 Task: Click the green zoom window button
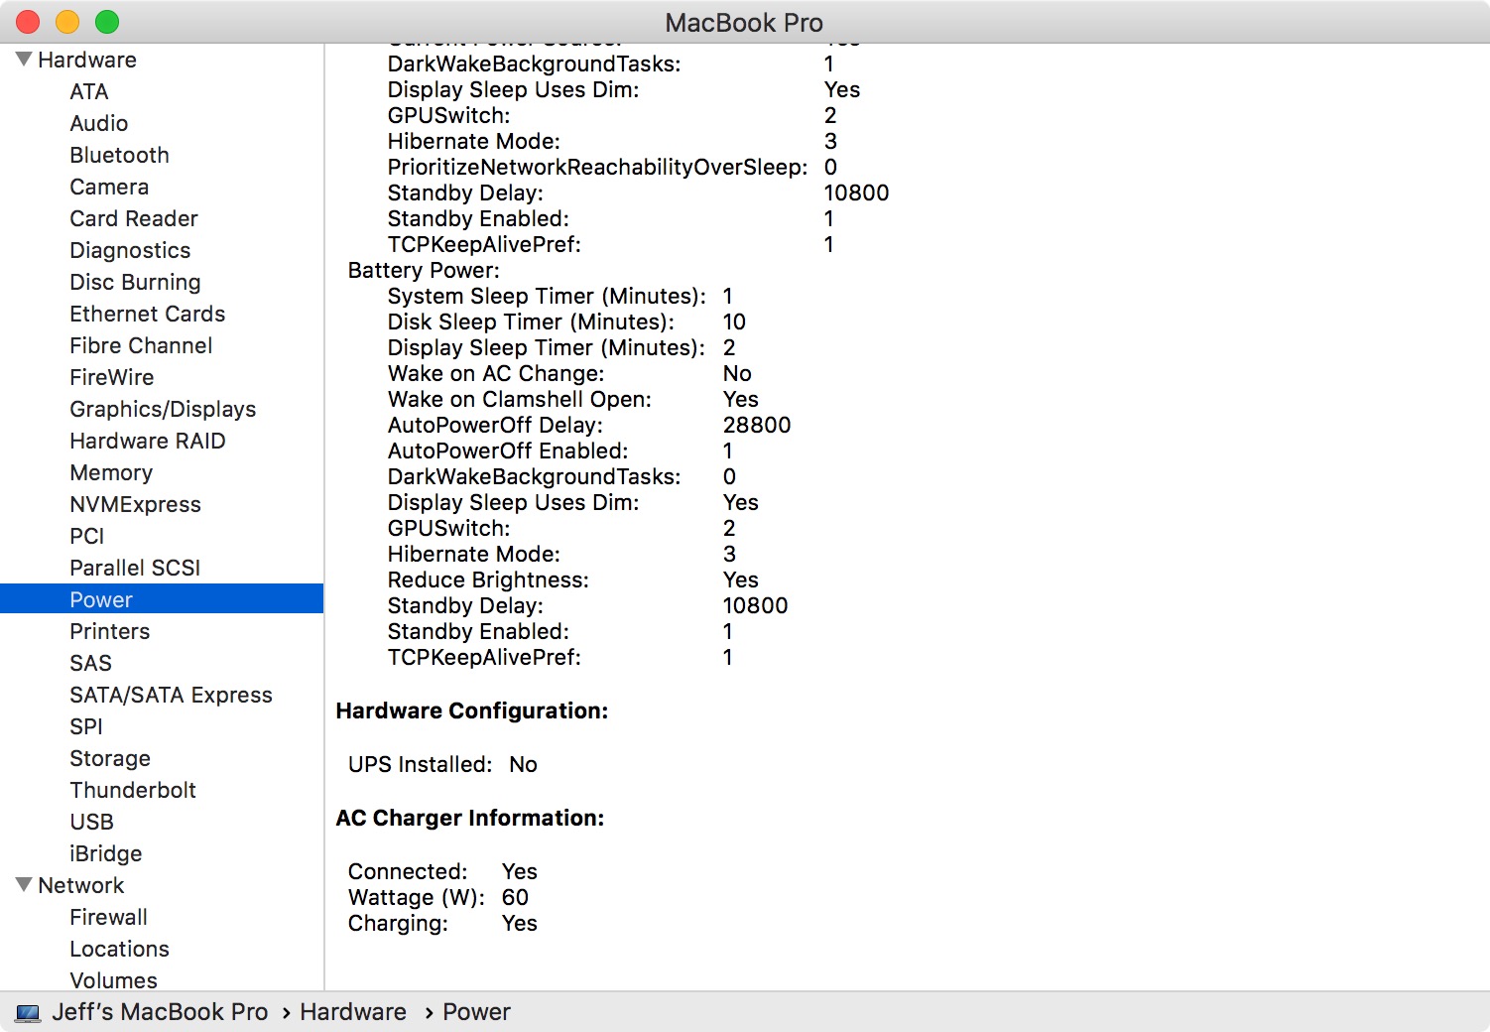(x=107, y=22)
